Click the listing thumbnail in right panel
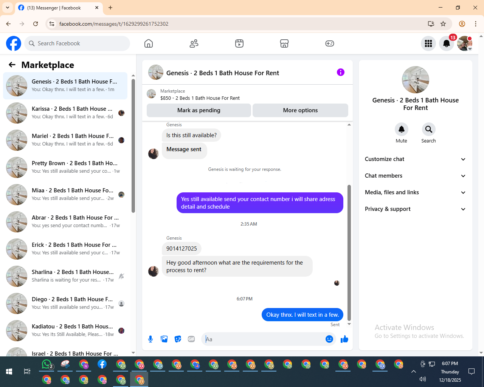Viewport: 484px width, 387px height. point(416,80)
